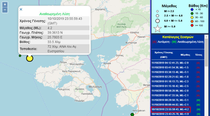Open event 11/10/2019 00:47:33.56, ML=2.1
Screen dimensions: 210x116
tap(170, 95)
